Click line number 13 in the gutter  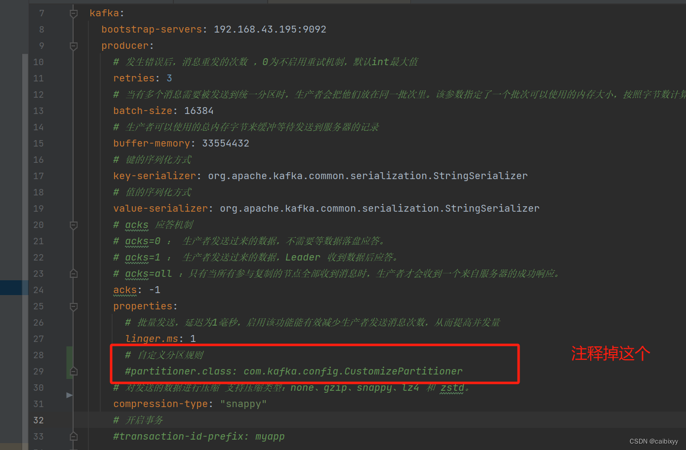pyautogui.click(x=39, y=111)
